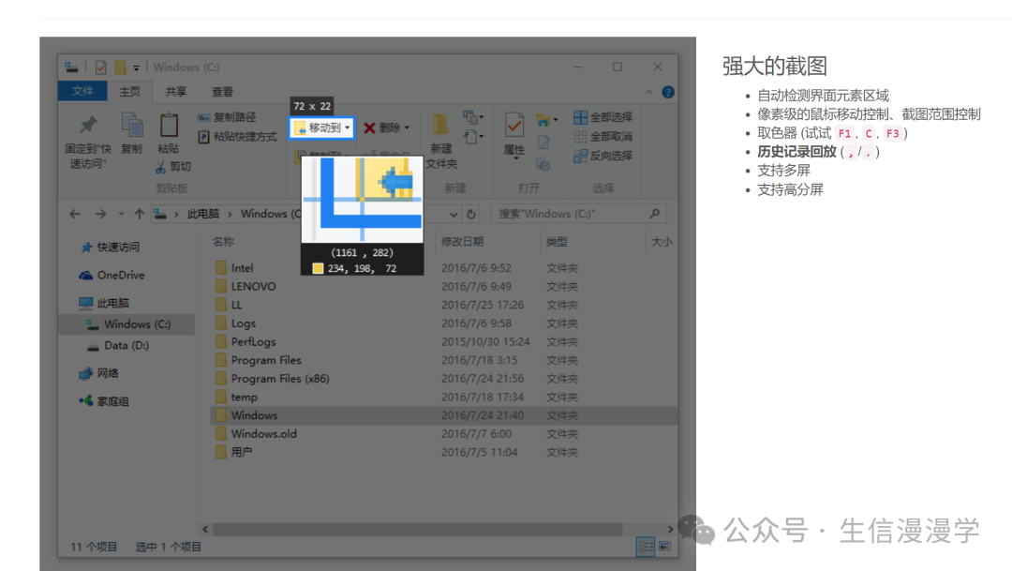Click the red X 删除 delete icon
Screen dimensions: 1012x571
pos(370,128)
